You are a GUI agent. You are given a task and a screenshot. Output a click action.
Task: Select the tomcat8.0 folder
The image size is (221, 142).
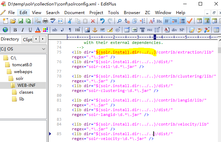(x=22, y=65)
